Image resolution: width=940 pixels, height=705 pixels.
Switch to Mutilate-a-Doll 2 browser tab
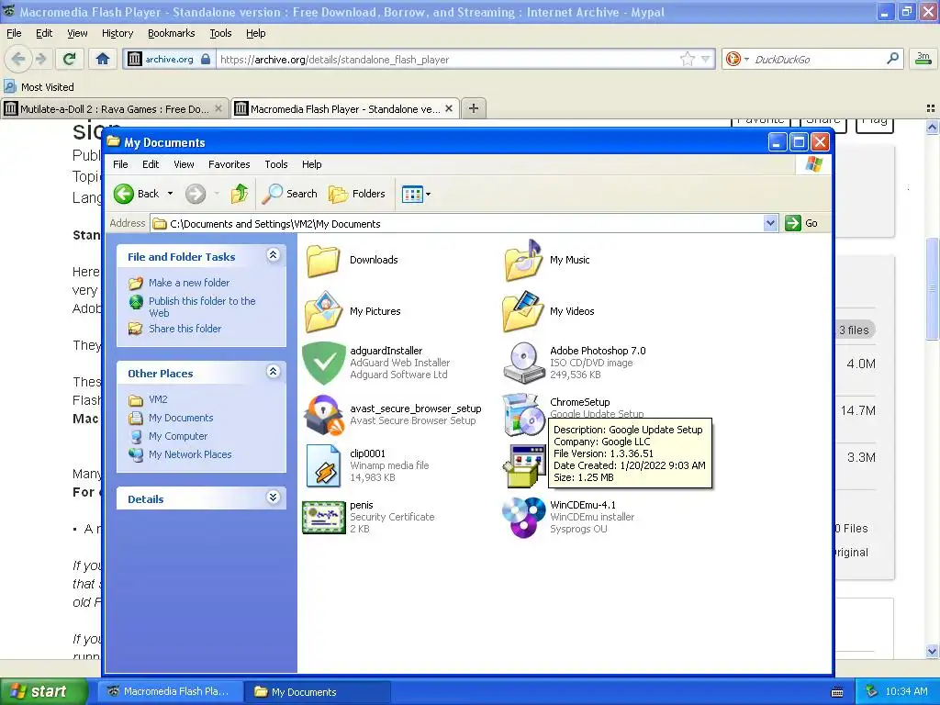coord(114,108)
